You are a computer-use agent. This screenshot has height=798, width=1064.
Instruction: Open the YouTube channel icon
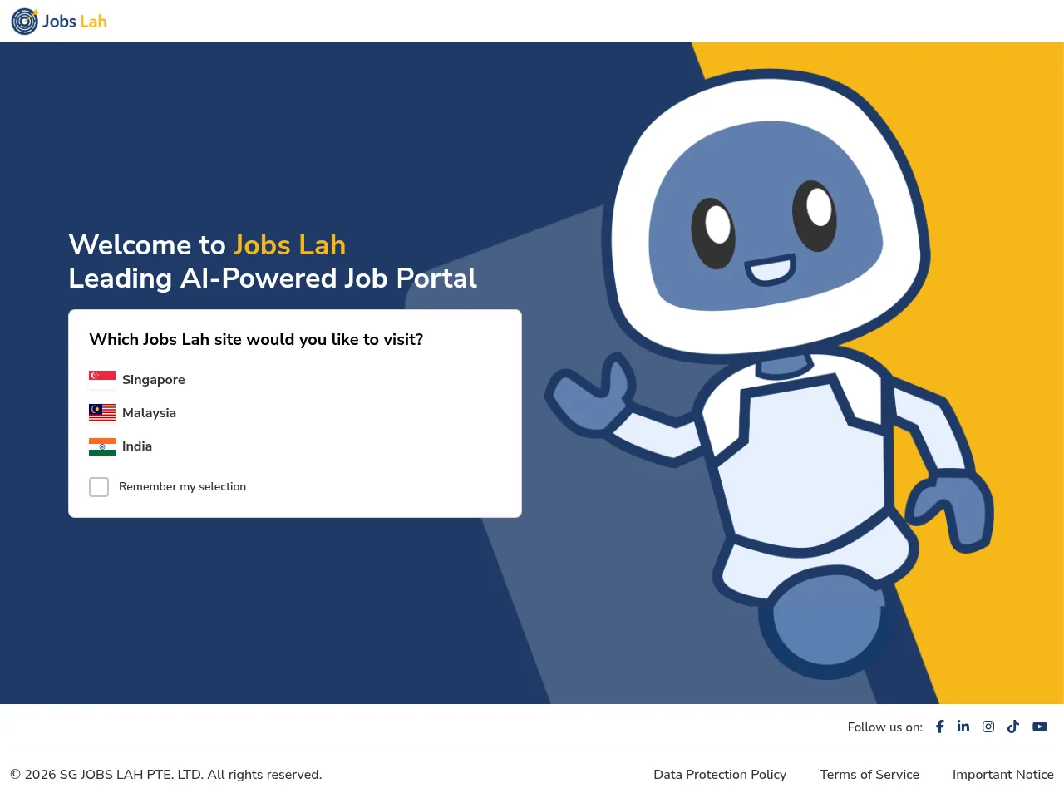[x=1040, y=727]
